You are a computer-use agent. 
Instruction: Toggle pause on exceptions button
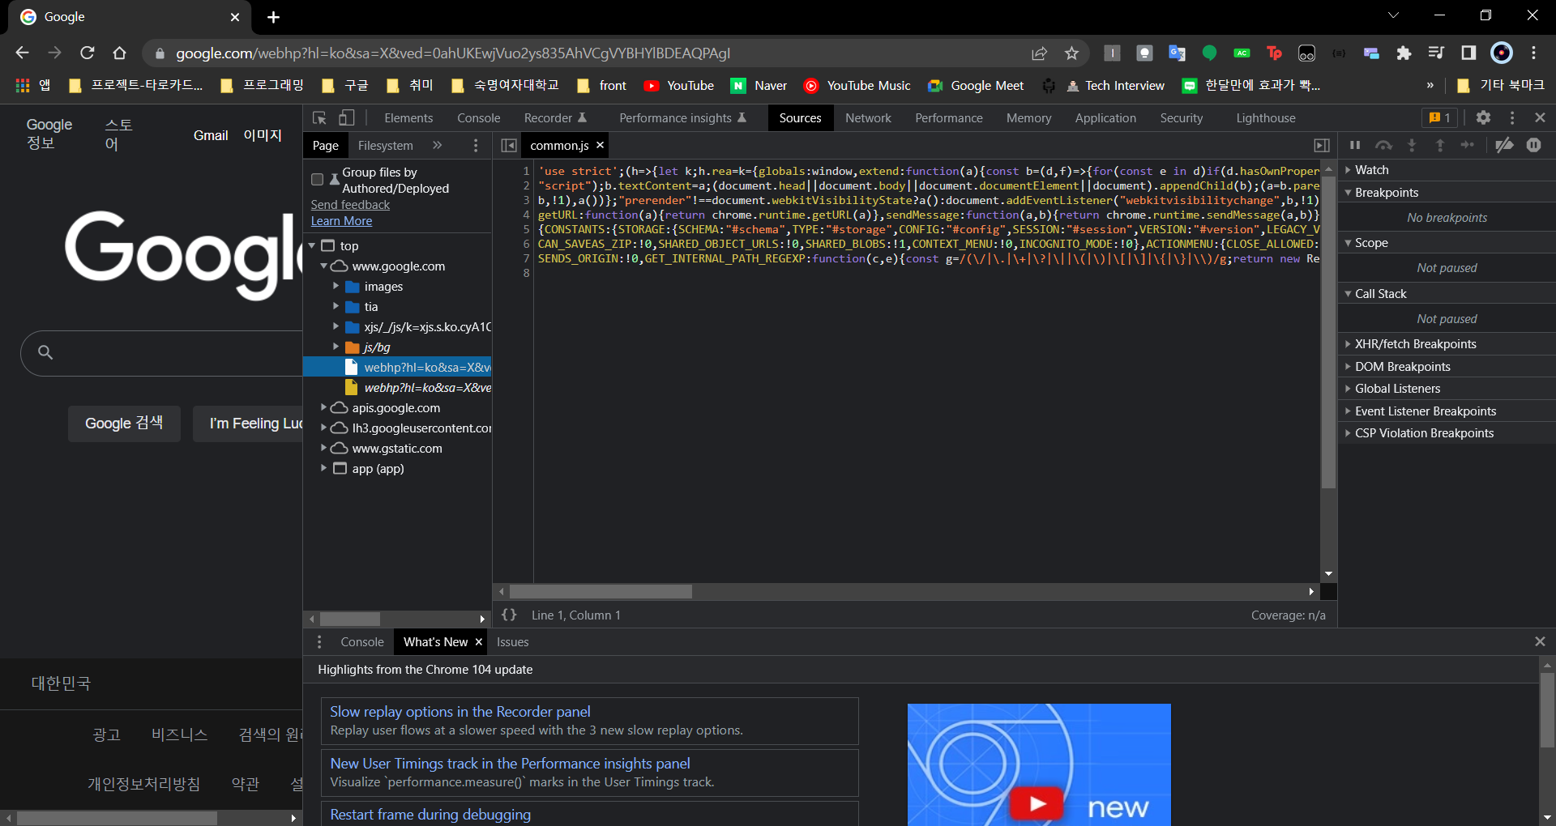point(1533,145)
